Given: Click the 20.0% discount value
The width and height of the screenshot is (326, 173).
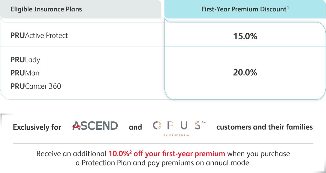Looking at the screenshot, I should [245, 73].
